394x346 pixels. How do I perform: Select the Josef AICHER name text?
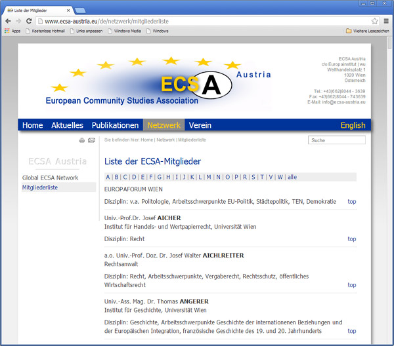tap(161, 218)
